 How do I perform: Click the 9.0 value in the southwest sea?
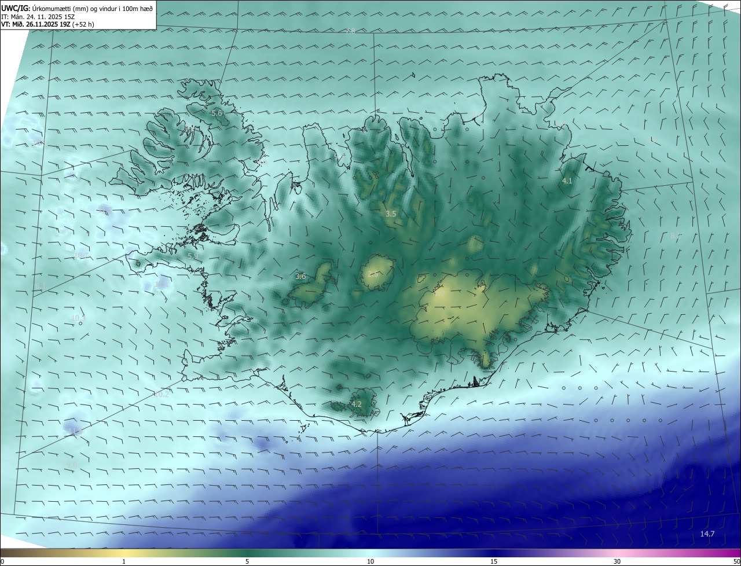click(72, 465)
